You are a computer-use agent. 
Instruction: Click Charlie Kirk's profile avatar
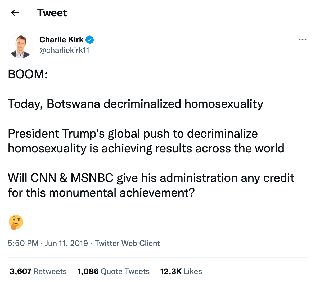click(x=21, y=46)
